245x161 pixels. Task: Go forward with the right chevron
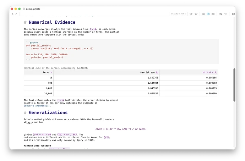pos(16,14)
